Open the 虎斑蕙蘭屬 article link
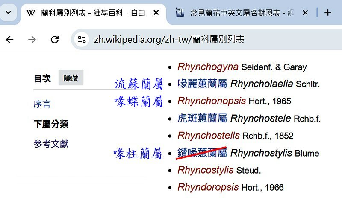The image size is (342, 200). (x=202, y=119)
